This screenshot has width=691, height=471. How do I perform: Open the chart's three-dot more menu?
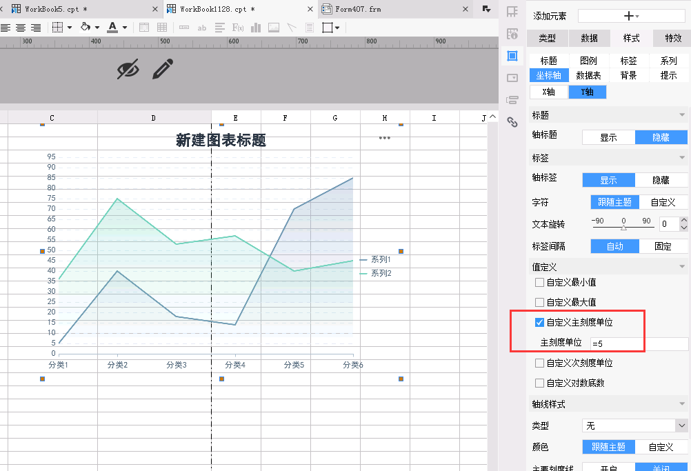point(384,138)
